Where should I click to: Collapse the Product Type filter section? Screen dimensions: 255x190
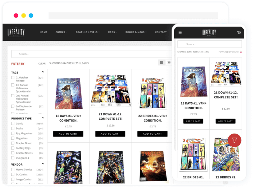[x=43, y=118]
